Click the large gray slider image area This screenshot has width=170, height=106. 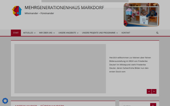60,69
